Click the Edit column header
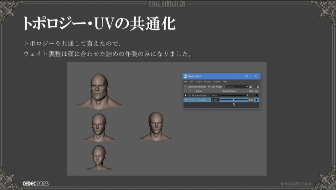Viewport: 336px width, 190px height. pyautogui.click(x=251, y=91)
